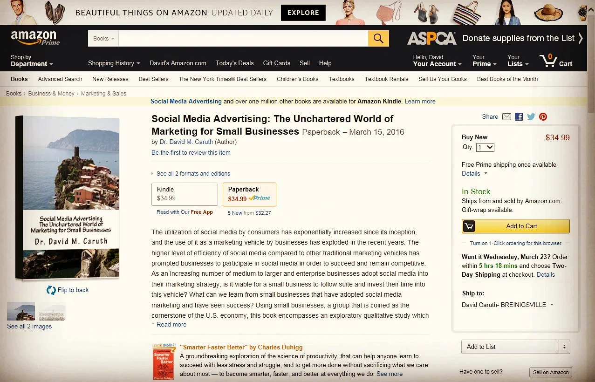Open the Qty quantity dropdown
Viewport: 595px width, 382px height.
tap(485, 147)
